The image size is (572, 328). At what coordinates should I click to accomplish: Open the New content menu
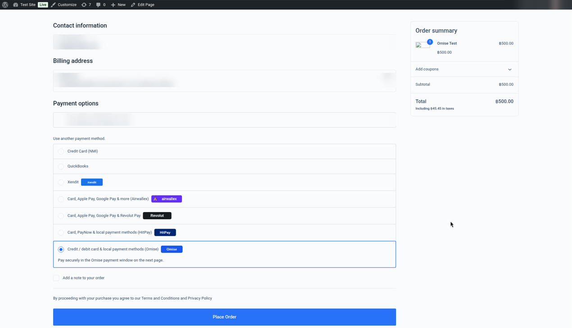point(118,4)
